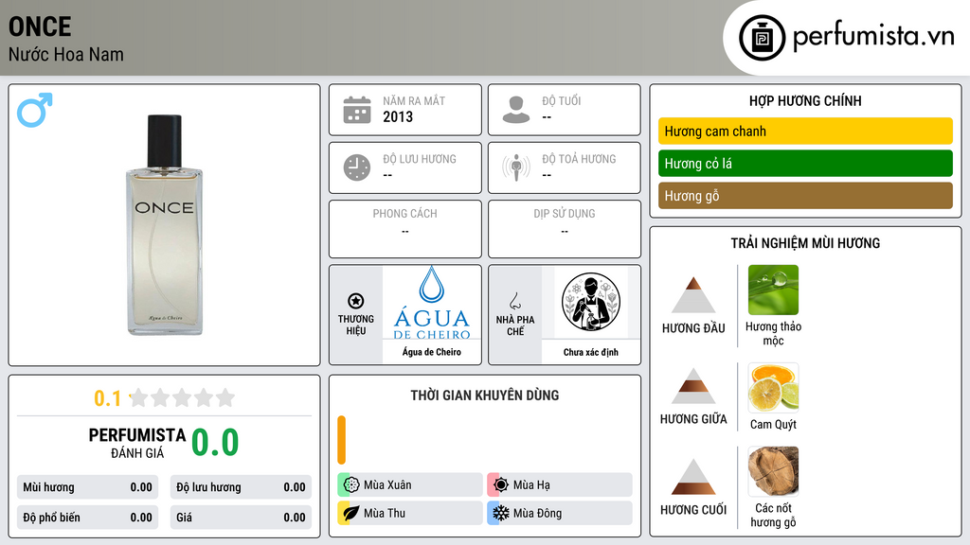Click the perfumer illustration for Chưa xác định
This screenshot has width=970, height=545.
pos(591,302)
